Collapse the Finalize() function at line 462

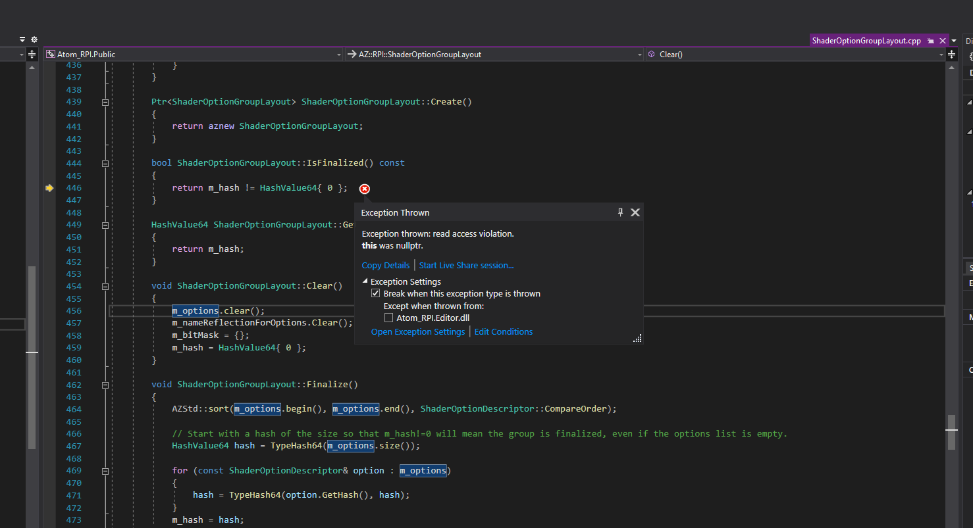(105, 385)
